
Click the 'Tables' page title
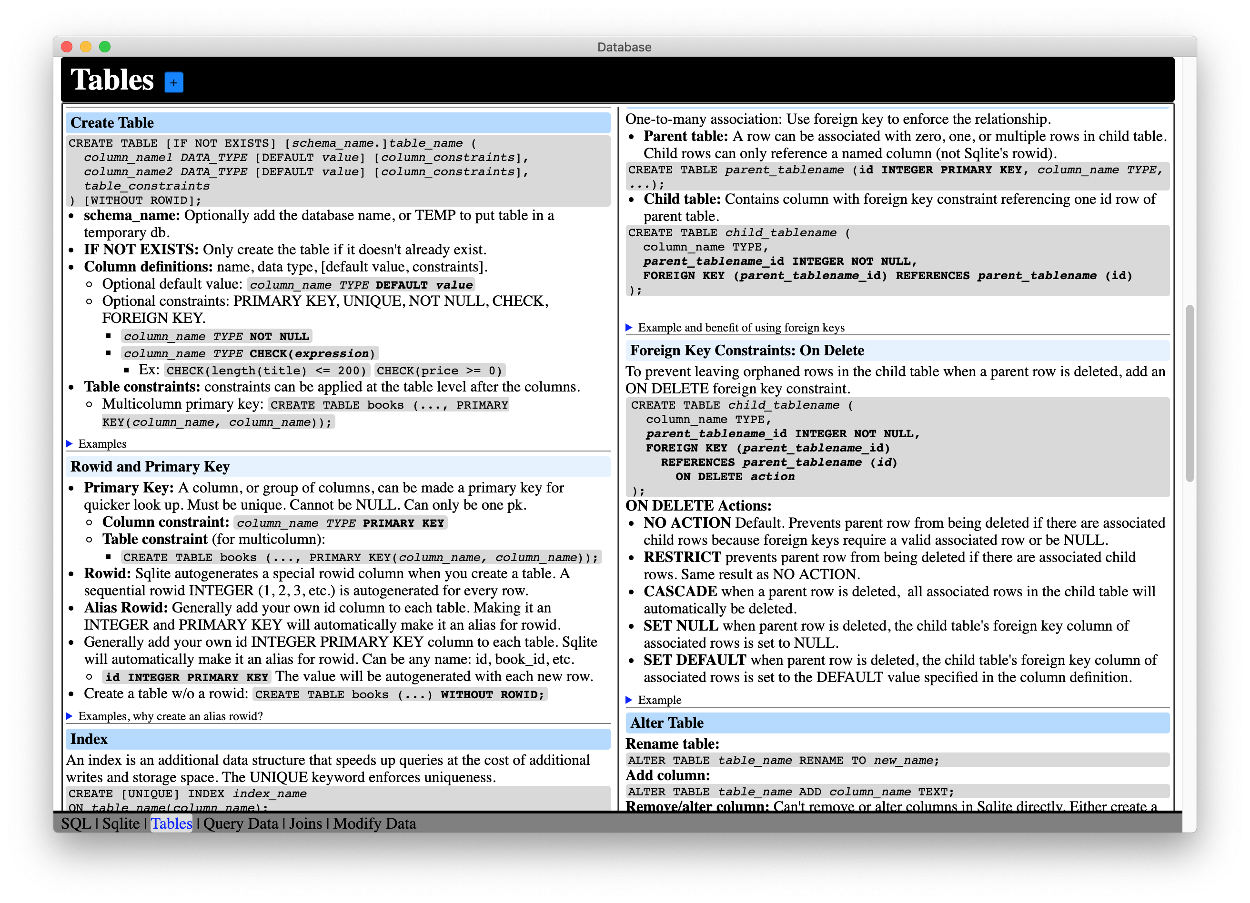pyautogui.click(x=112, y=80)
